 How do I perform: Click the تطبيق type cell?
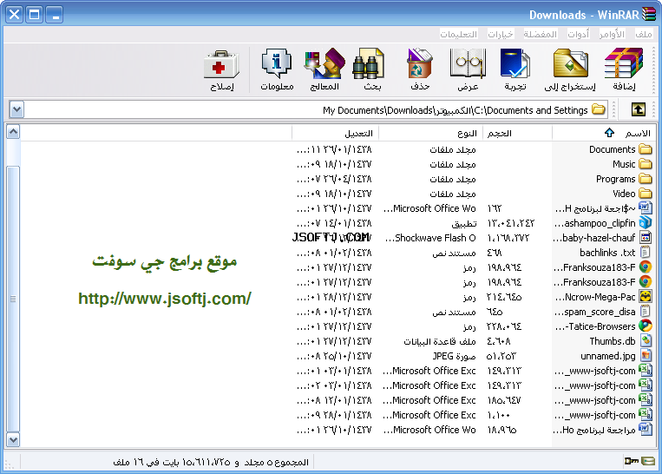pos(463,223)
